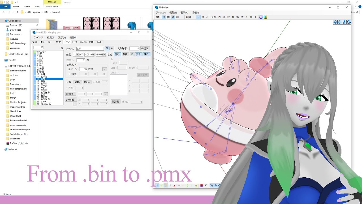Choose the circle (○) range selection shape

click(x=203, y=17)
